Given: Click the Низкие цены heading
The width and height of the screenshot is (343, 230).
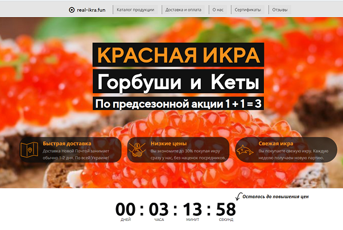Looking at the screenshot, I should [169, 144].
